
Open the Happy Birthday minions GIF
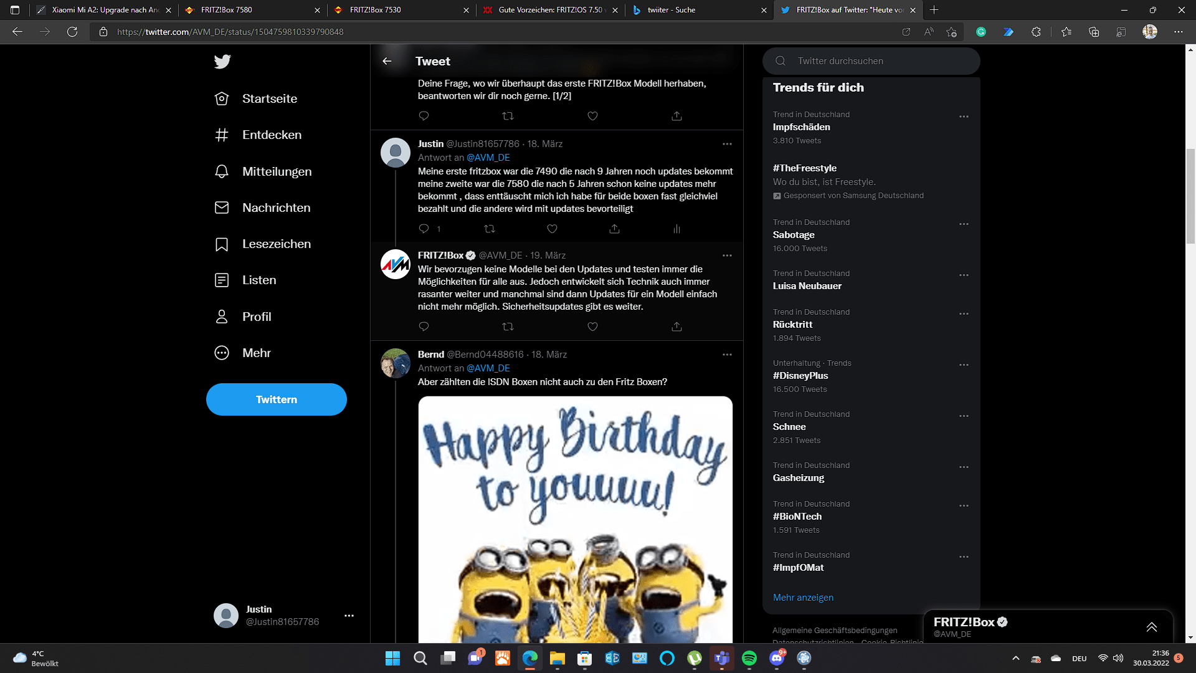pos(575,520)
